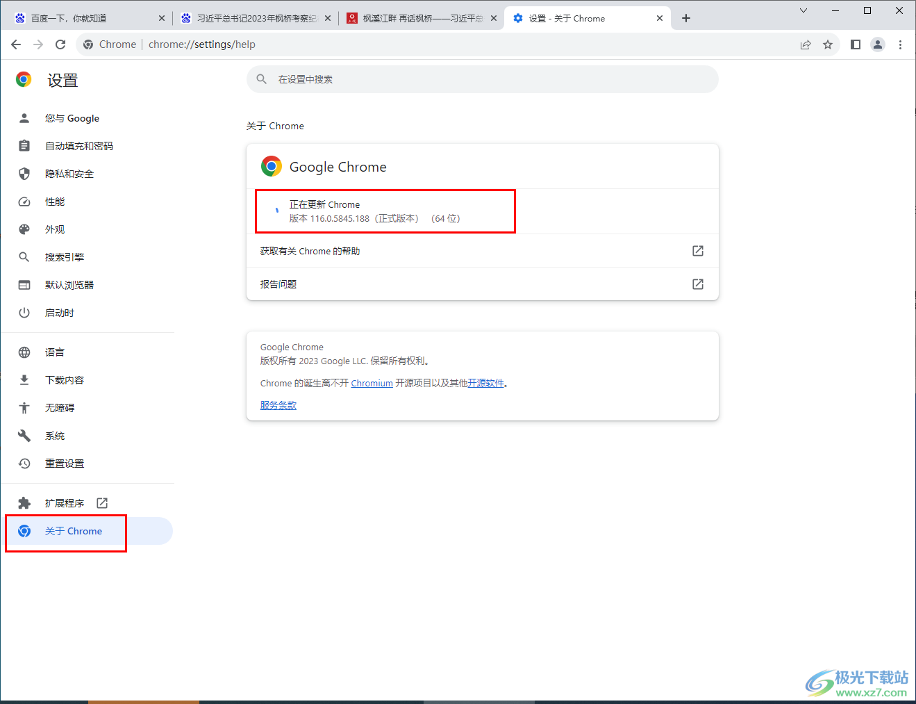Image resolution: width=916 pixels, height=704 pixels.
Task: Open 默认浏览器 settings section
Action: pyautogui.click(x=87, y=285)
